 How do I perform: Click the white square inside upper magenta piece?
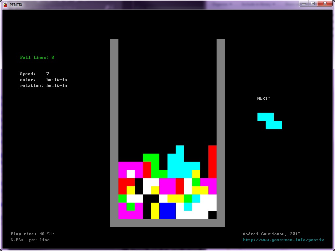(x=131, y=174)
